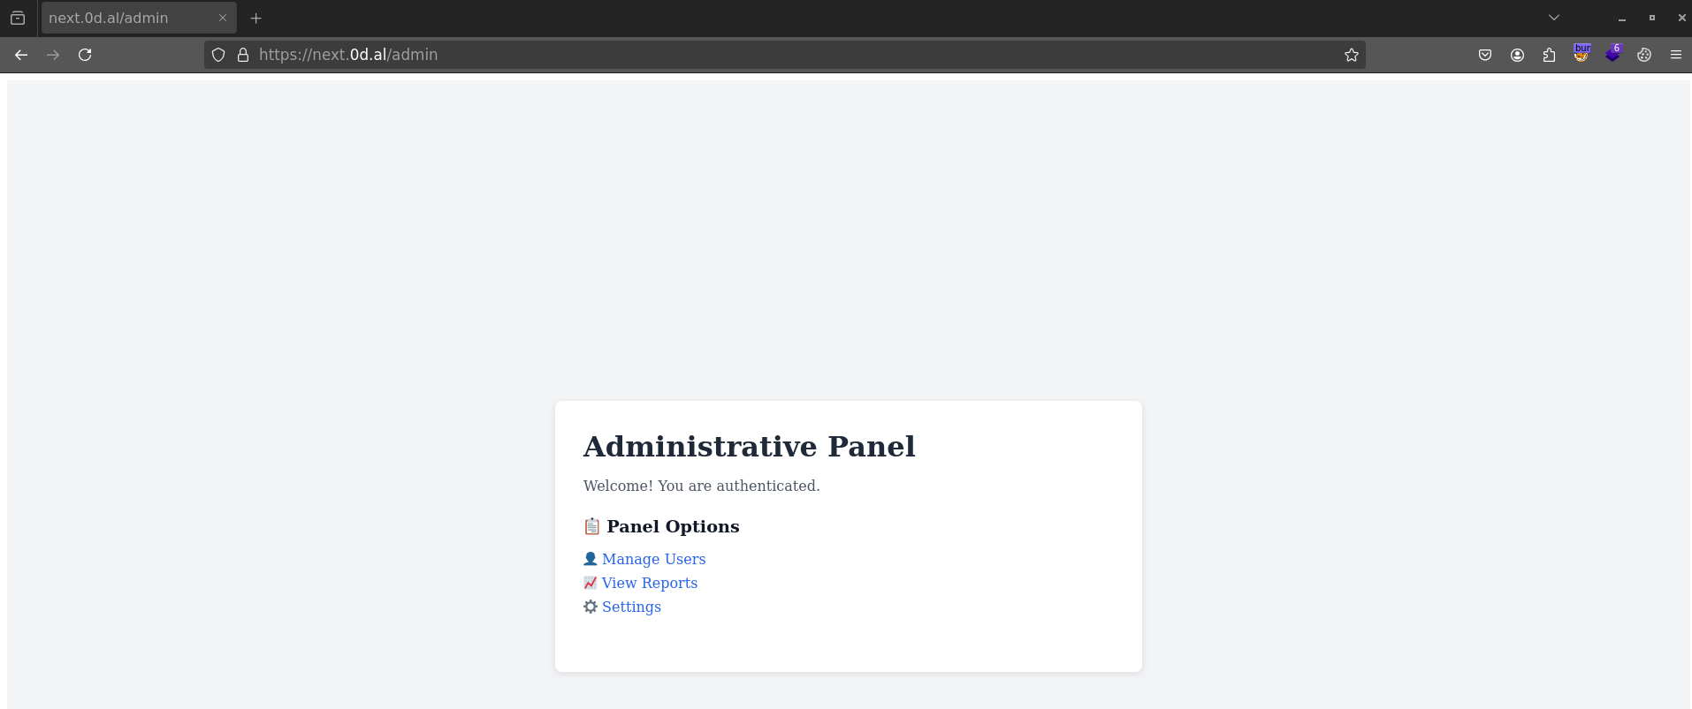Select the next.0d.al/admin tab

coord(124,18)
